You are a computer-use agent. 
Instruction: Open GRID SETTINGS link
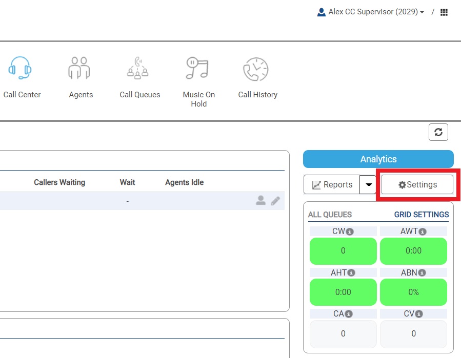[x=422, y=215]
